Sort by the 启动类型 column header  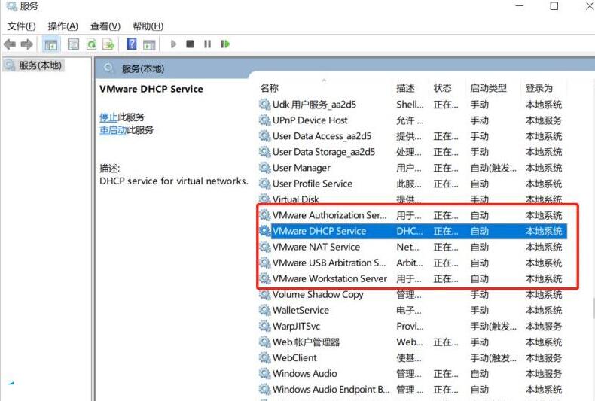tap(488, 88)
